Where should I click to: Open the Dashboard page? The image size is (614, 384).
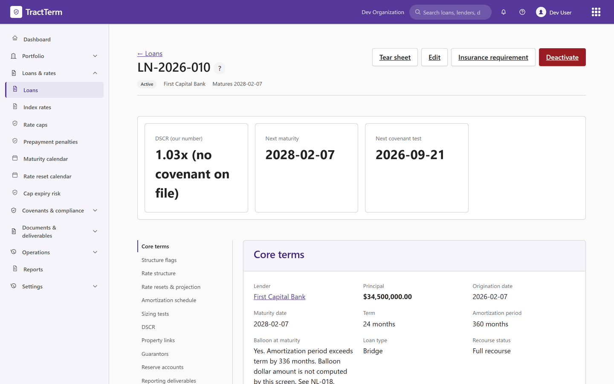click(55, 39)
